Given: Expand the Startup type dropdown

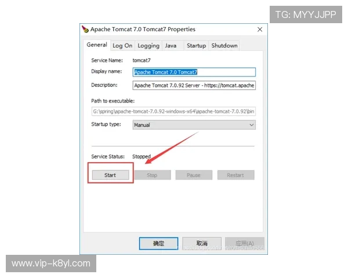Looking at the screenshot, I should click(194, 125).
